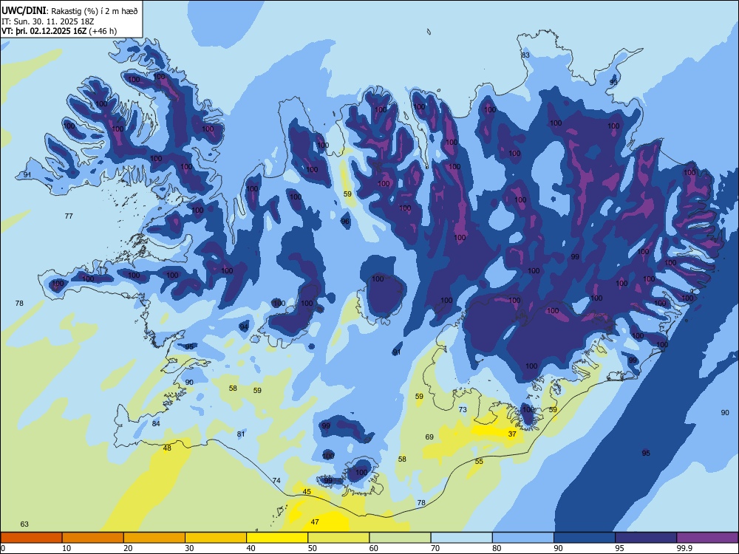Viewport: 739px width, 554px height.
Task: Select the '(+46 h)' forecast offset text
Action: click(x=103, y=31)
